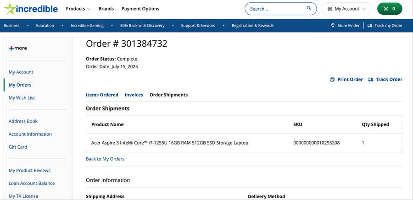This screenshot has height=200, width=413.
Task: Expand the Products dropdown menu
Action: [x=78, y=9]
